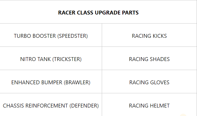Click the faint round button below RACING HELMET
This screenshot has height=116, width=197.
183,115
